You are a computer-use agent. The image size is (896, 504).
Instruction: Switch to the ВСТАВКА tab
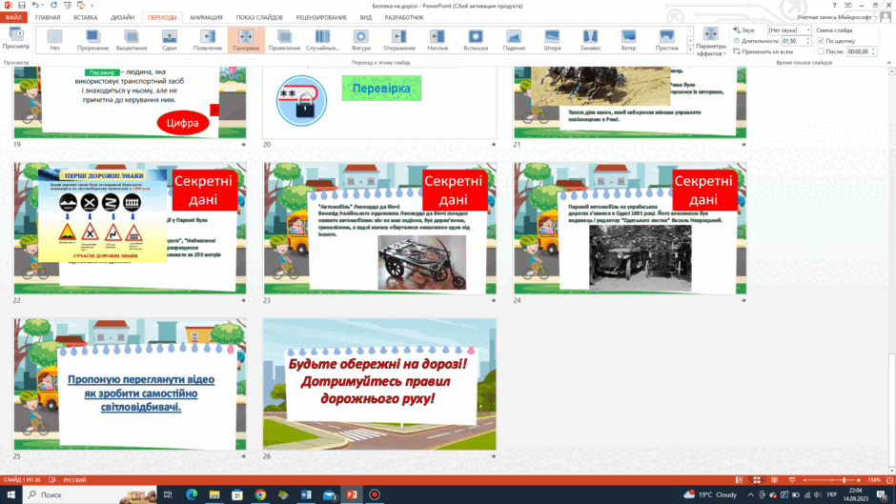click(86, 18)
